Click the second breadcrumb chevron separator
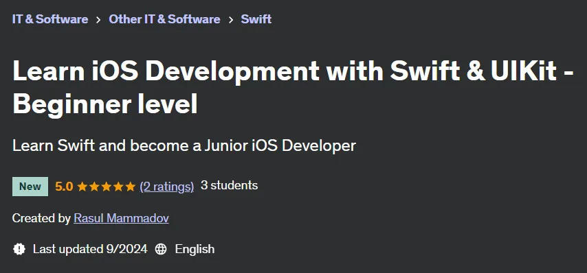Viewport: 587px width, 273px height. tap(231, 19)
